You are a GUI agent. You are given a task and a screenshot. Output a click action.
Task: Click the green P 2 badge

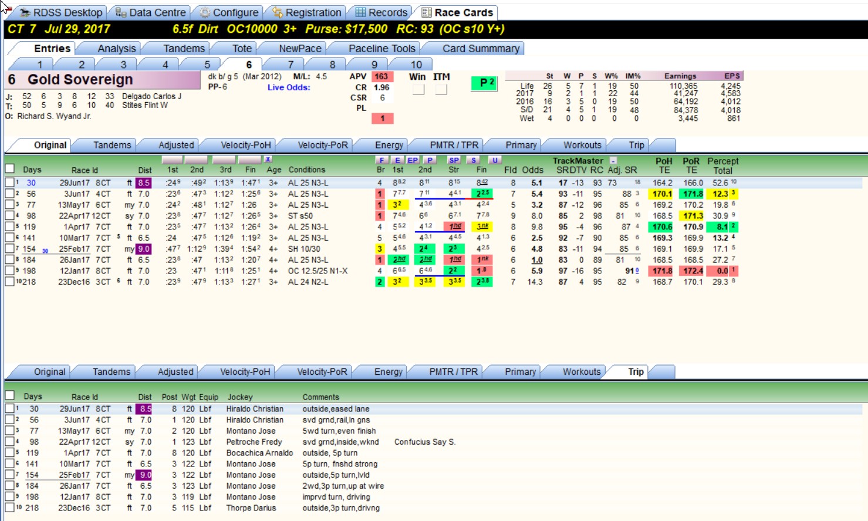click(x=484, y=83)
